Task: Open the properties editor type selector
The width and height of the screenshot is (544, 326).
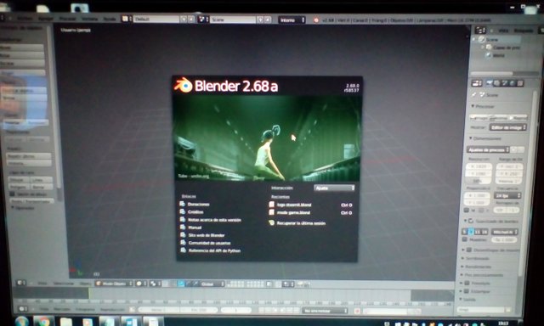Action: tap(477, 83)
